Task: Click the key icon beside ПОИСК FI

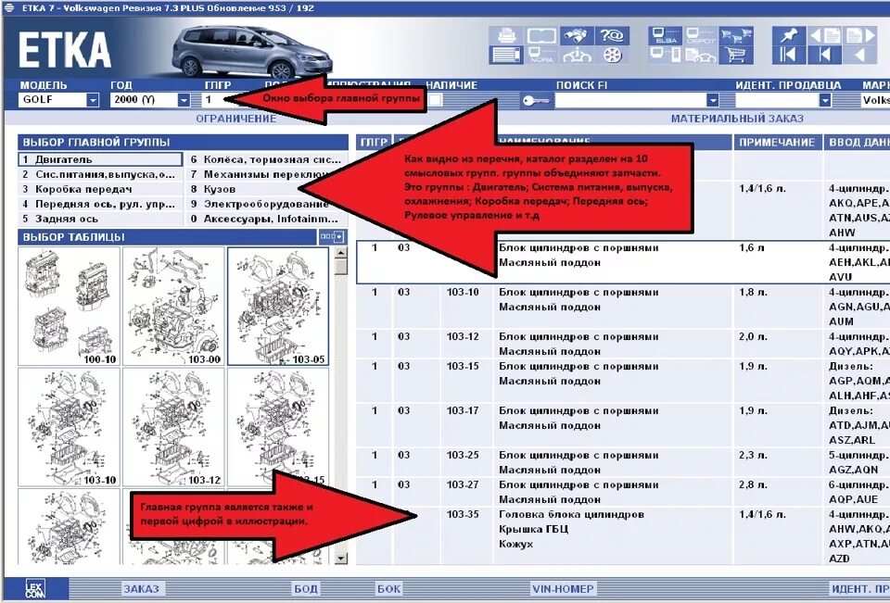Action: click(x=536, y=100)
